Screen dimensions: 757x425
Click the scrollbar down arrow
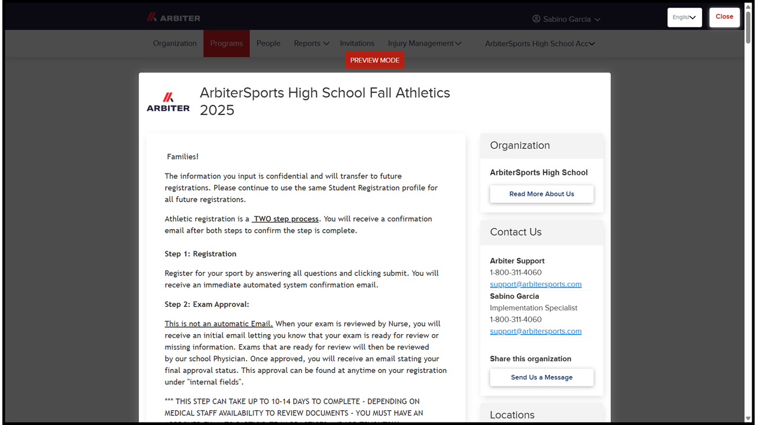(x=748, y=418)
